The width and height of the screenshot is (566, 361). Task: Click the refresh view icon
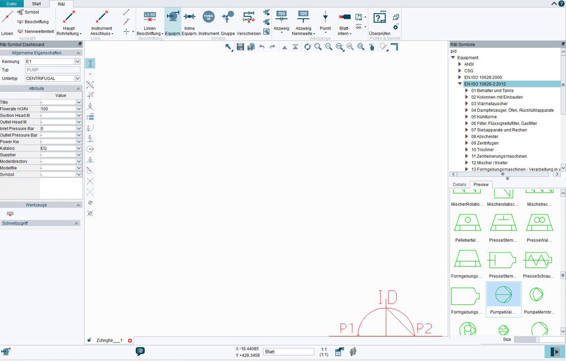tap(307, 47)
